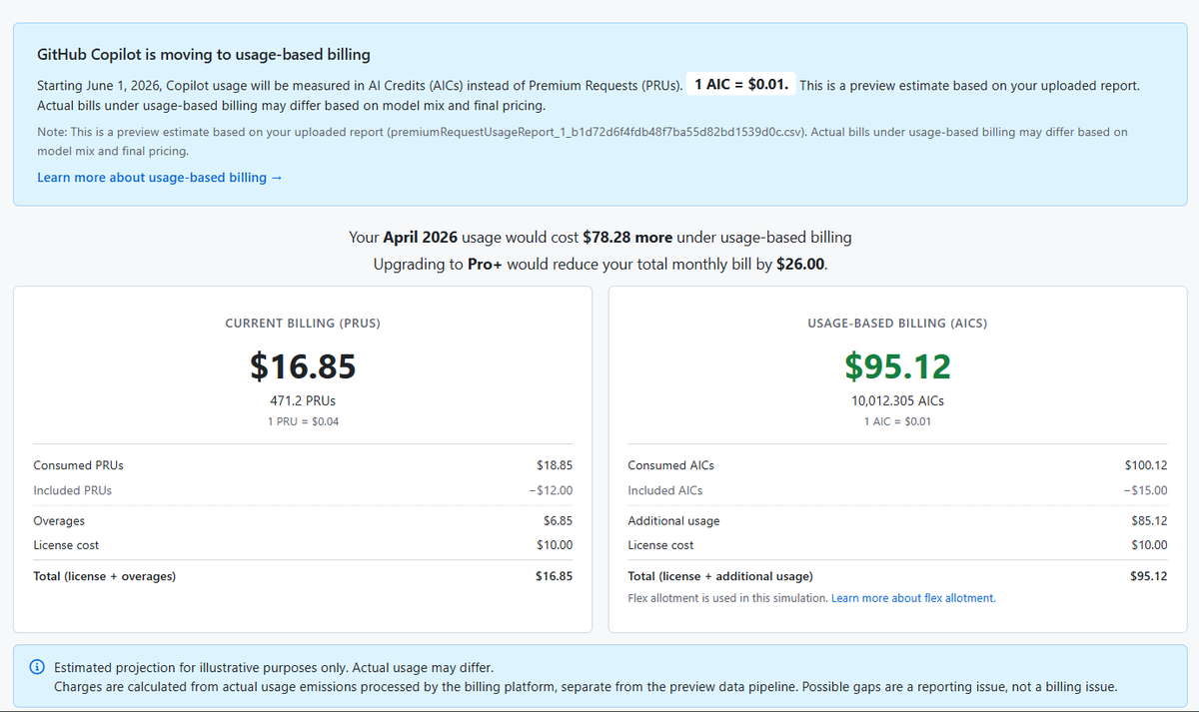Click the '$26.00' monthly savings text

pyautogui.click(x=800, y=266)
